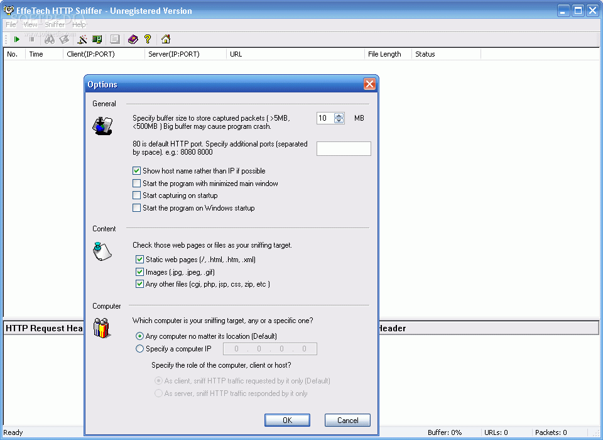Click the home page house icon
The image size is (603, 440).
click(x=166, y=39)
